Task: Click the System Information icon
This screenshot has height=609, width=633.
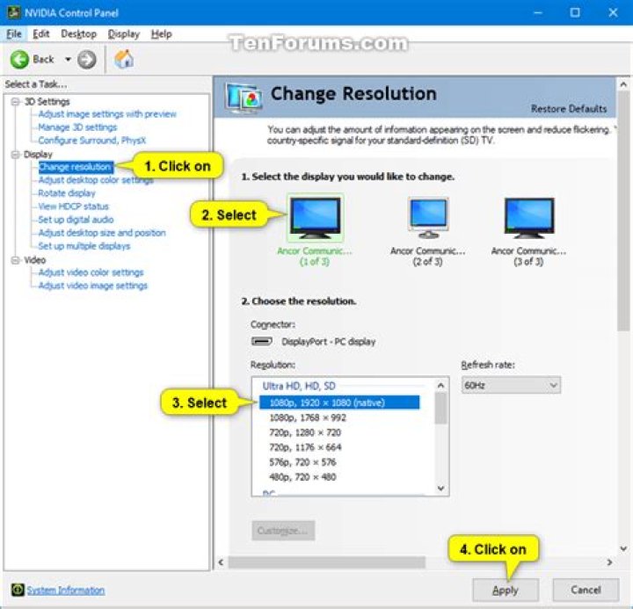Action: pyautogui.click(x=18, y=590)
